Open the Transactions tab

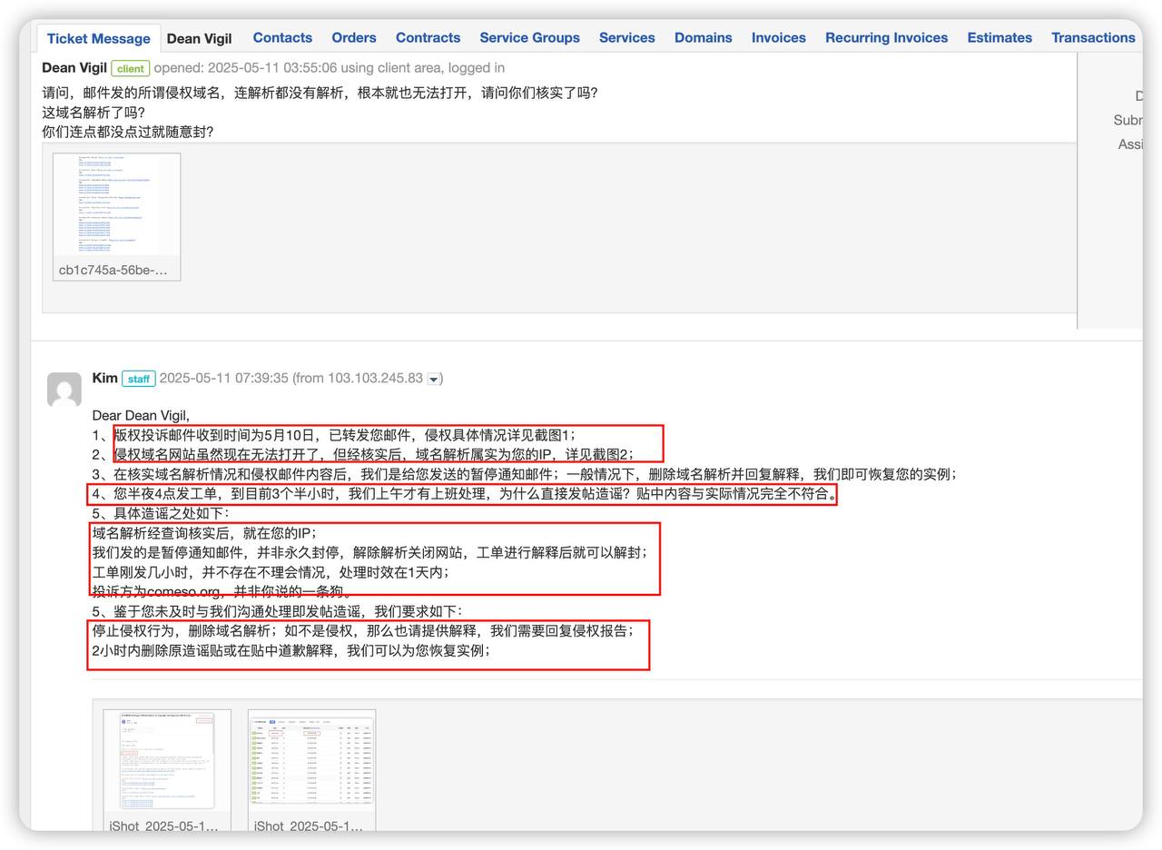tap(1093, 37)
